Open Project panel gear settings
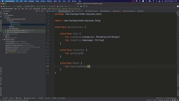Viewport: 179px width, 101px height. (x=42, y=11)
